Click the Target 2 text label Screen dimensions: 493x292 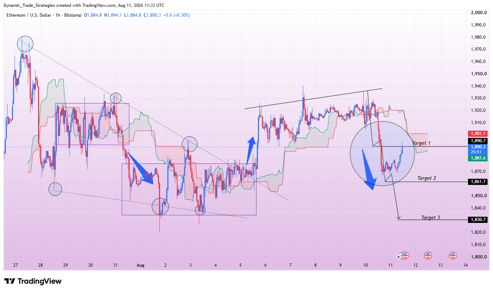tap(427, 178)
